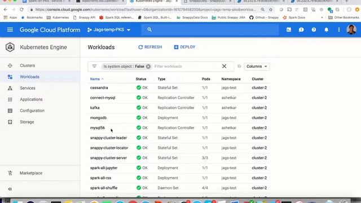Click the filter list icon
The width and height of the screenshot is (361, 203).
coord(94,67)
